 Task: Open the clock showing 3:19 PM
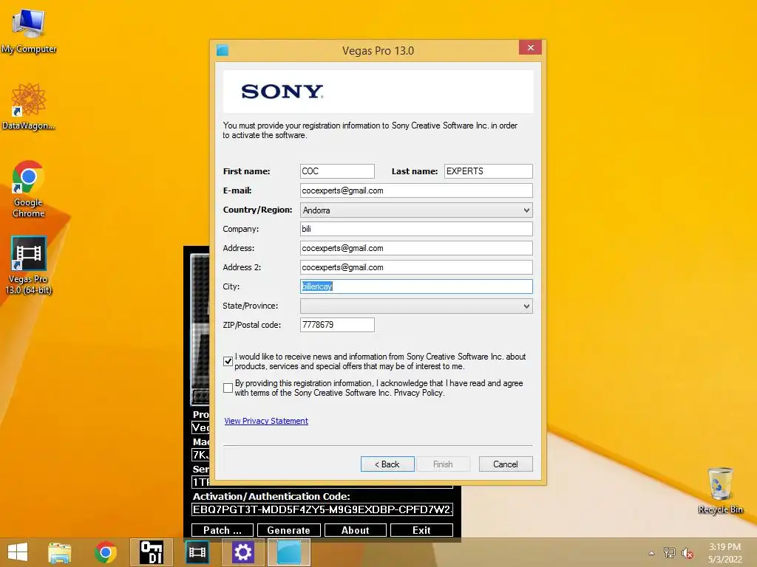click(x=724, y=553)
